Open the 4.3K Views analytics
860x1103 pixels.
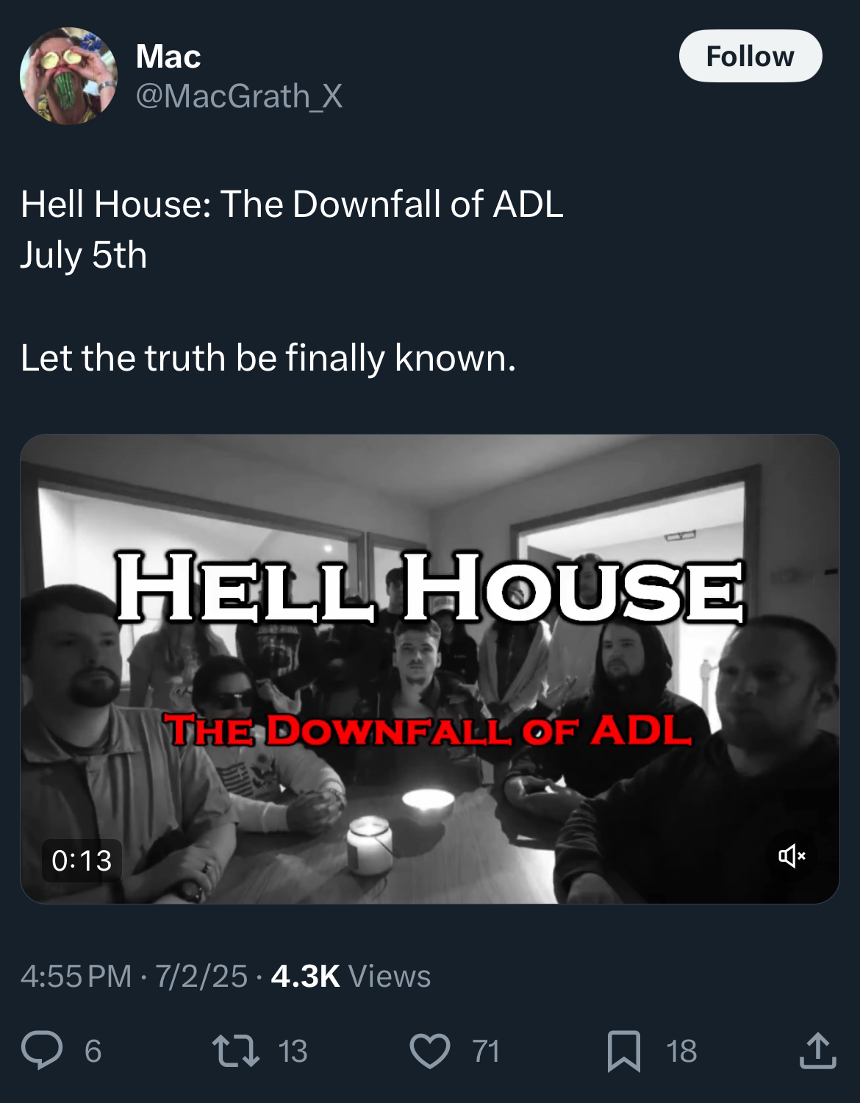pos(351,976)
